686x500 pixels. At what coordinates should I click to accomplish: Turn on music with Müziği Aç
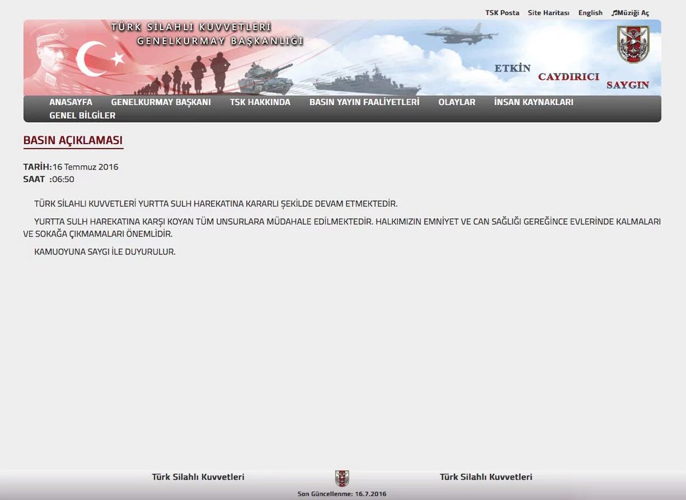[630, 13]
